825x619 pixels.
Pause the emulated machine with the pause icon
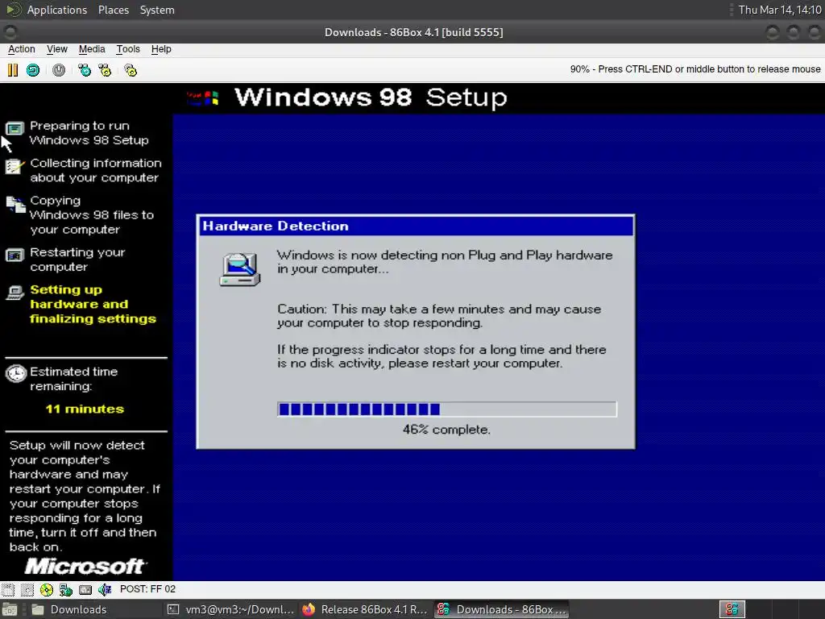point(13,70)
